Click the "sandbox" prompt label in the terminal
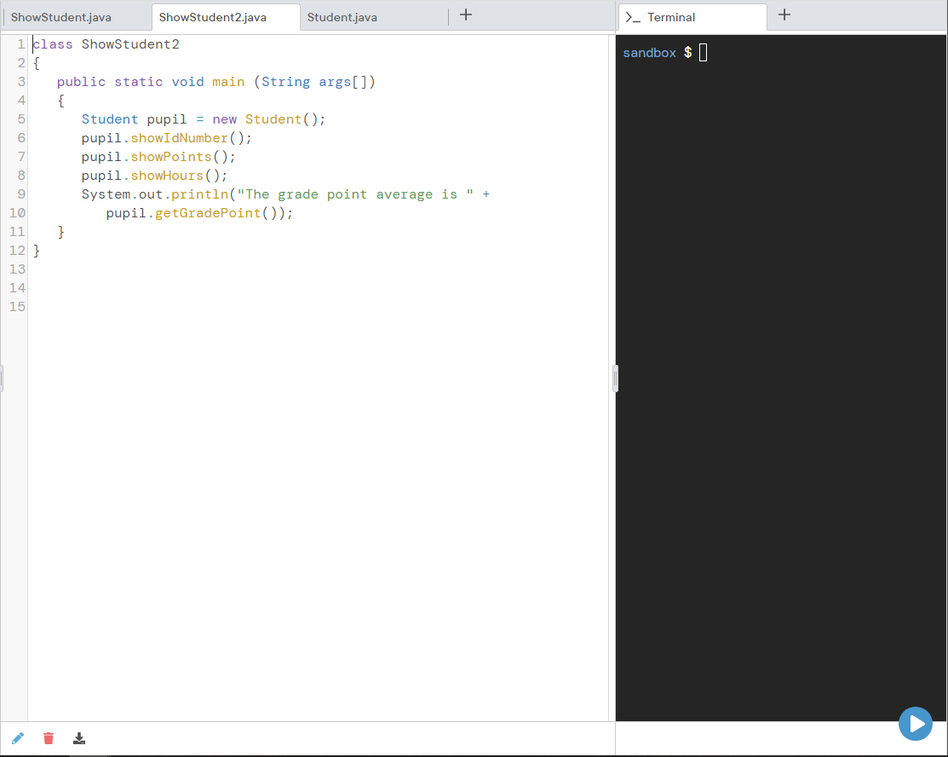Image resolution: width=948 pixels, height=757 pixels. tap(649, 52)
